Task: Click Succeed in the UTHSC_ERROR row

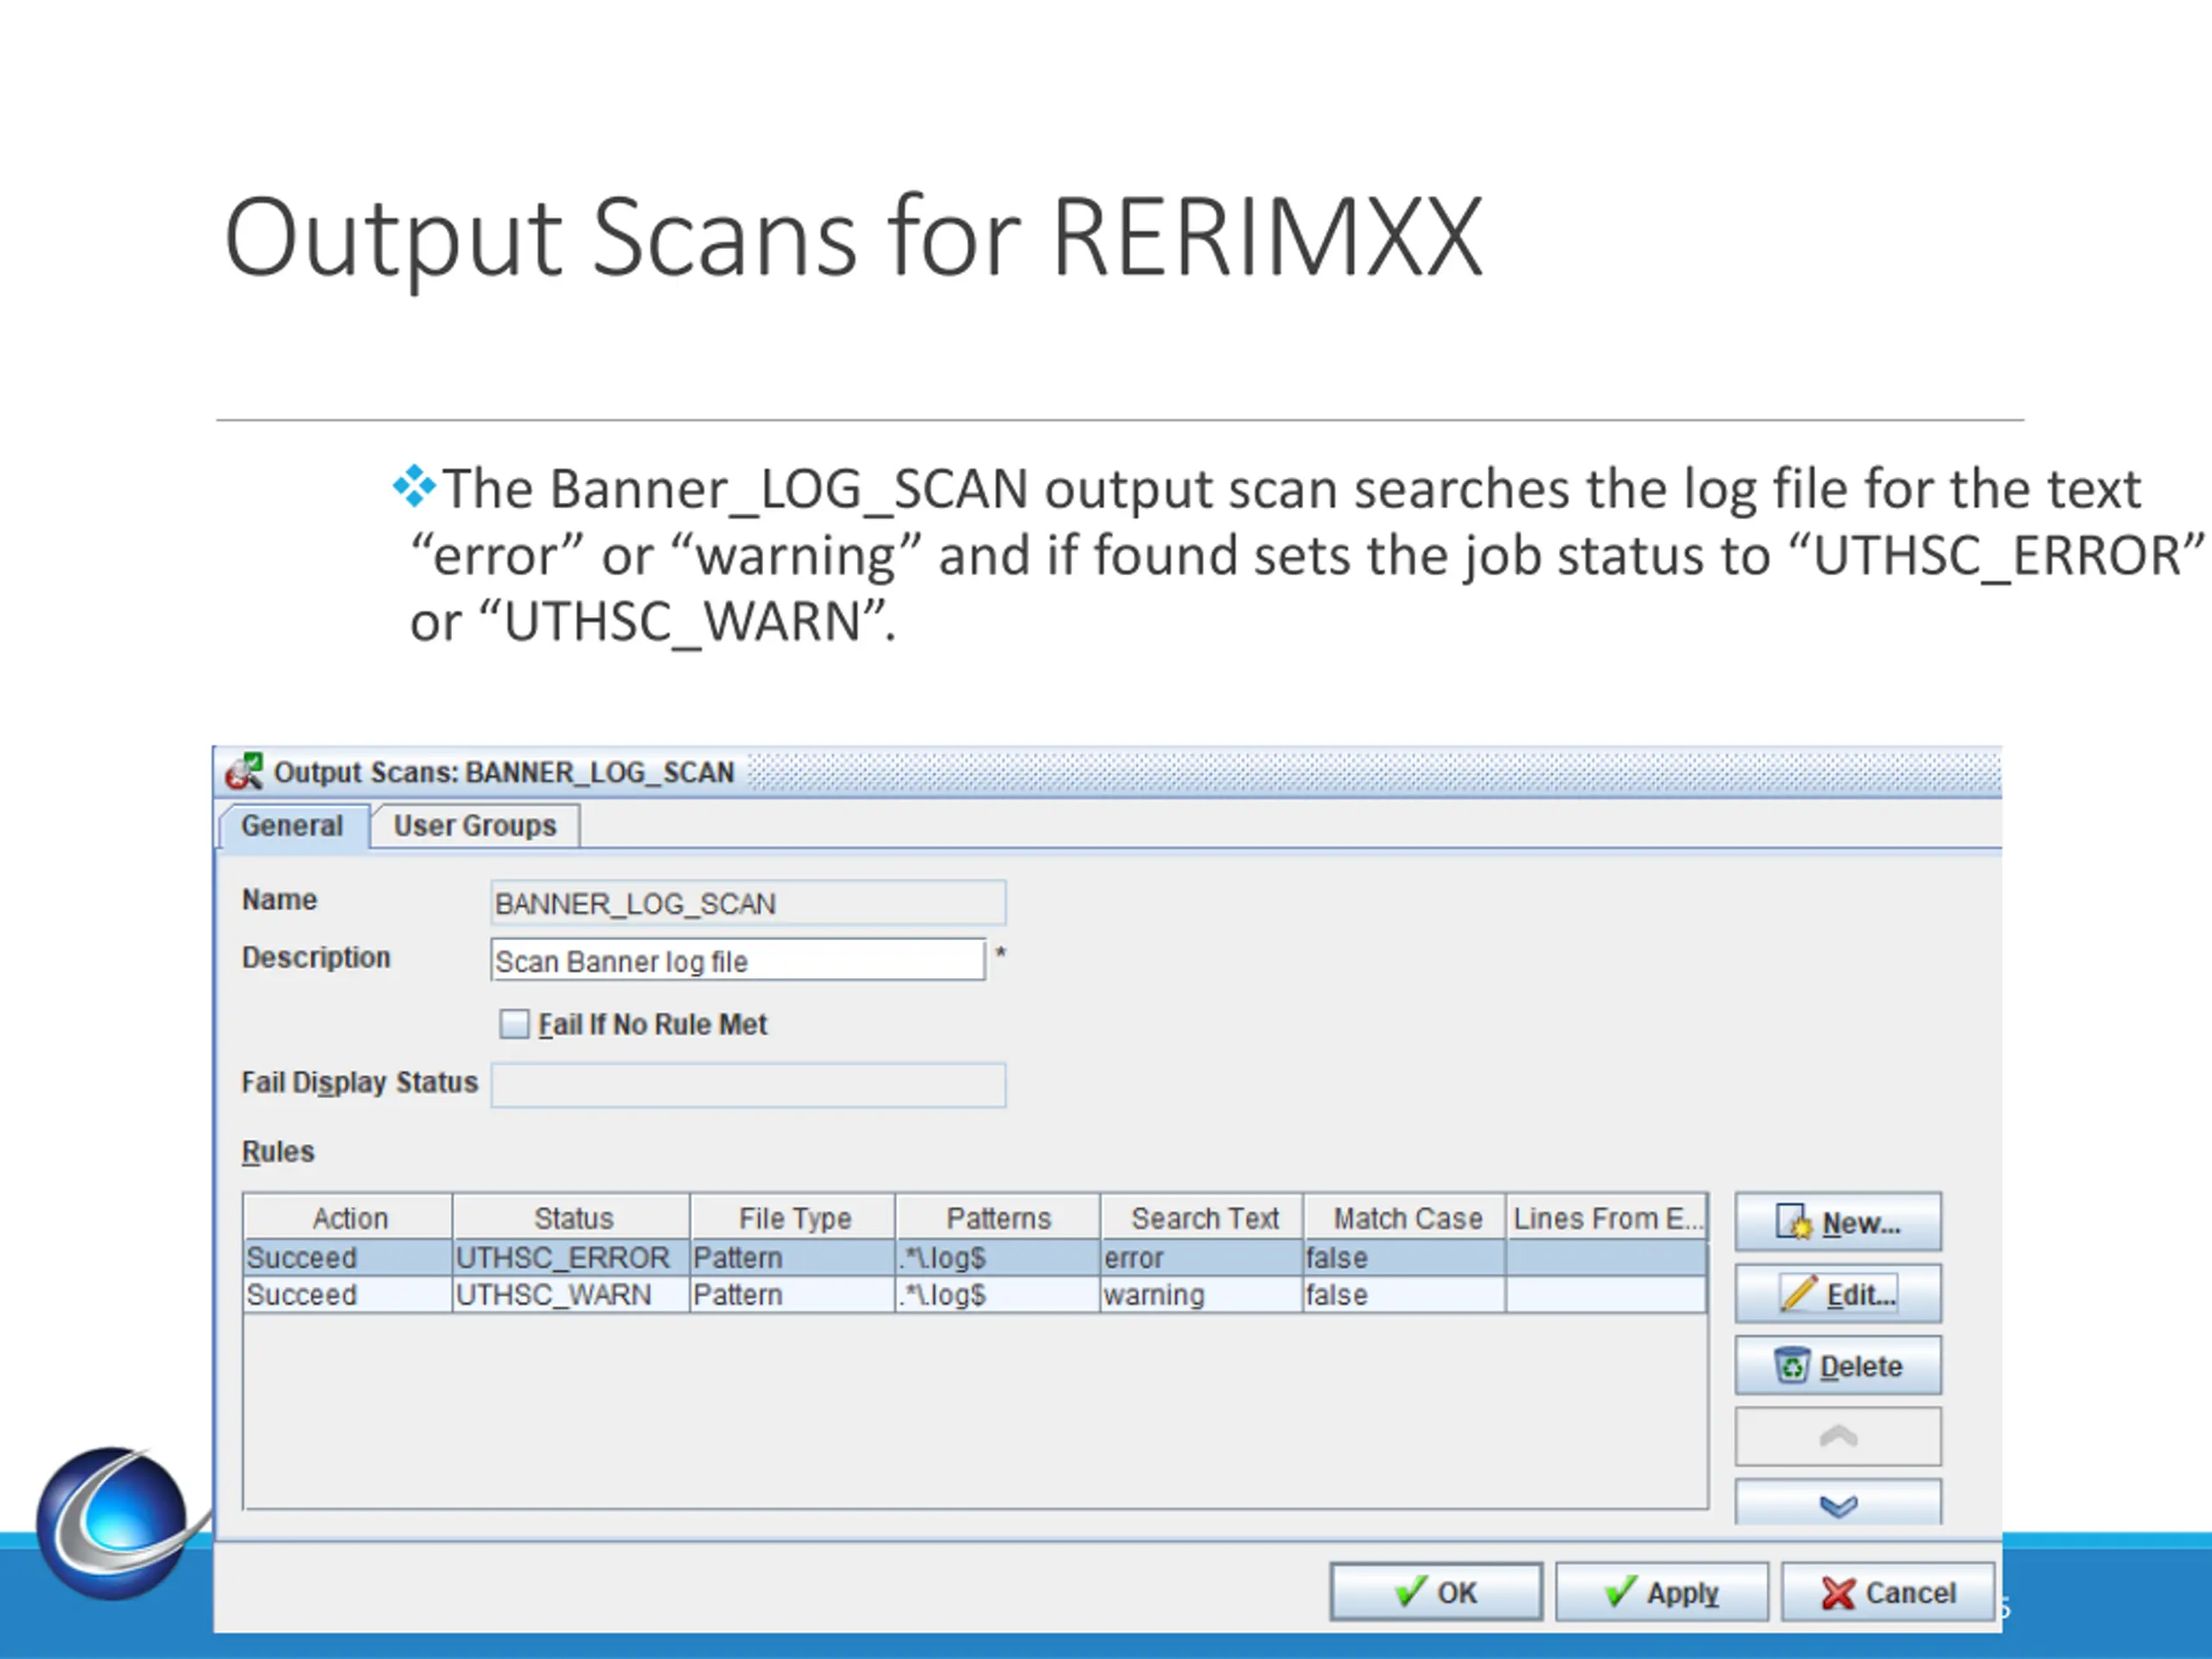Action: click(348, 1257)
